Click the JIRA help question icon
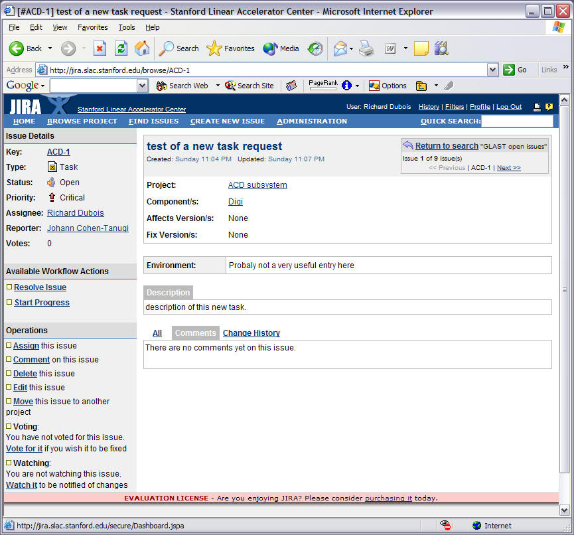This screenshot has height=535, width=574. click(x=549, y=107)
